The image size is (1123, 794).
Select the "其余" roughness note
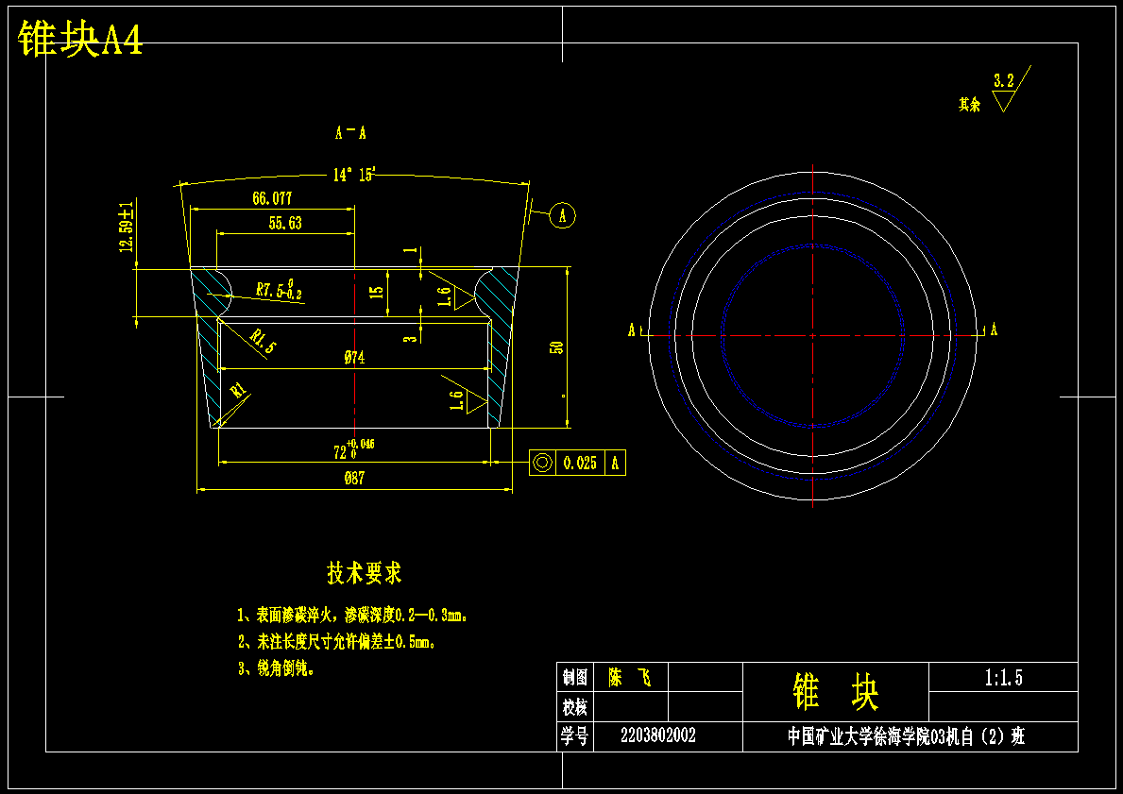coord(970,105)
